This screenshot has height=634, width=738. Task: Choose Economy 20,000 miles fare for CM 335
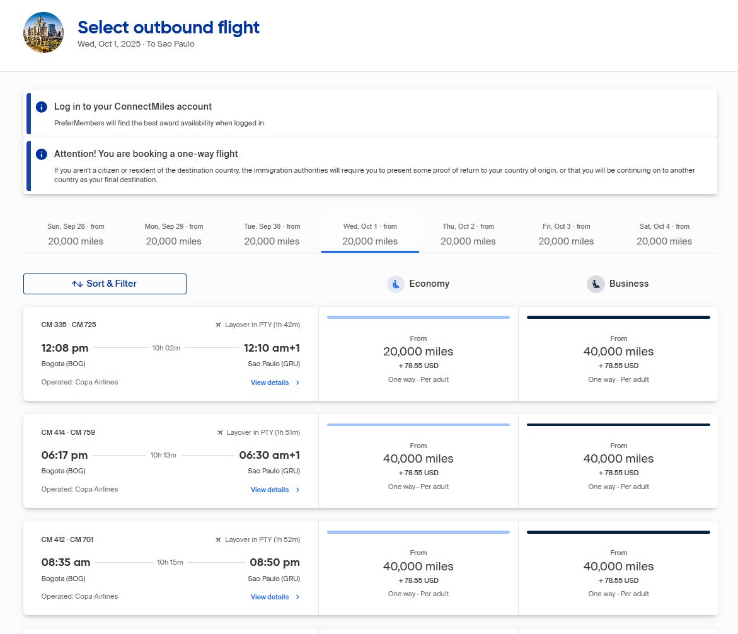point(418,354)
